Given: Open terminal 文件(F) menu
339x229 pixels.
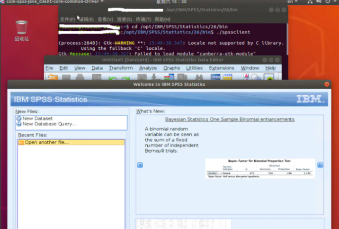Looking at the screenshot, I should [67, 19].
